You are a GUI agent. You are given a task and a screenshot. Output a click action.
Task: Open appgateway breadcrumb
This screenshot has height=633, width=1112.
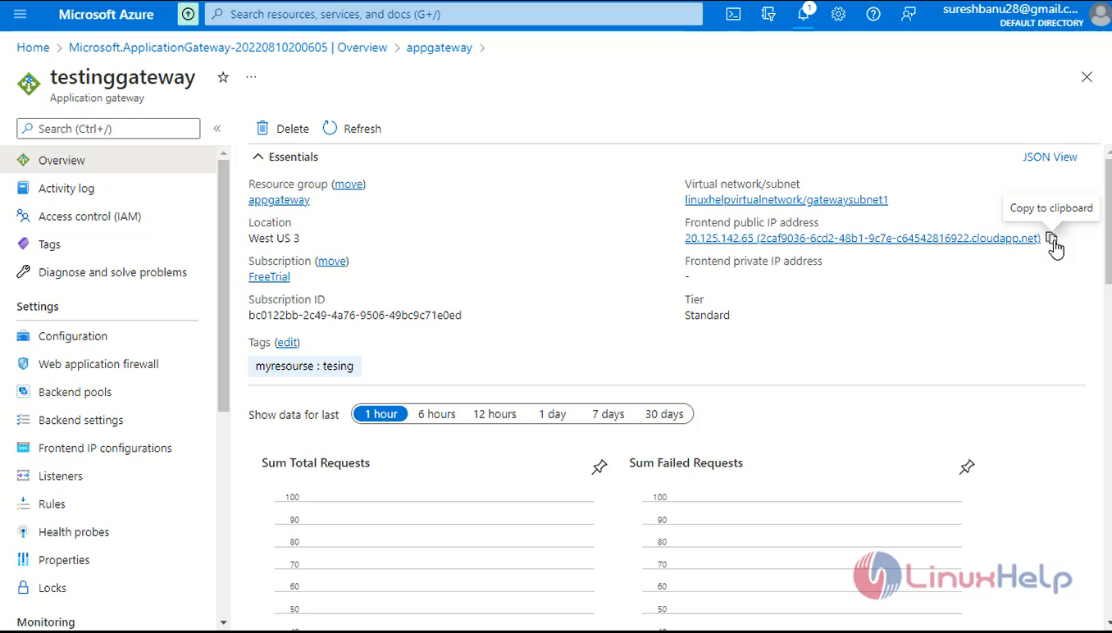click(439, 48)
